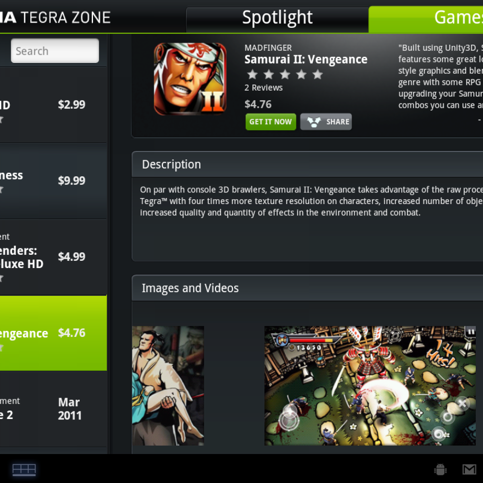
Task: Open the Gmail notification icon
Action: pyautogui.click(x=469, y=469)
